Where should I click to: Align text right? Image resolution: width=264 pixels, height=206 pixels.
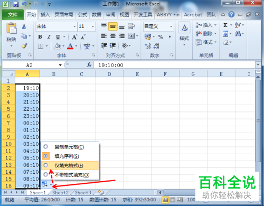[x=122, y=36]
